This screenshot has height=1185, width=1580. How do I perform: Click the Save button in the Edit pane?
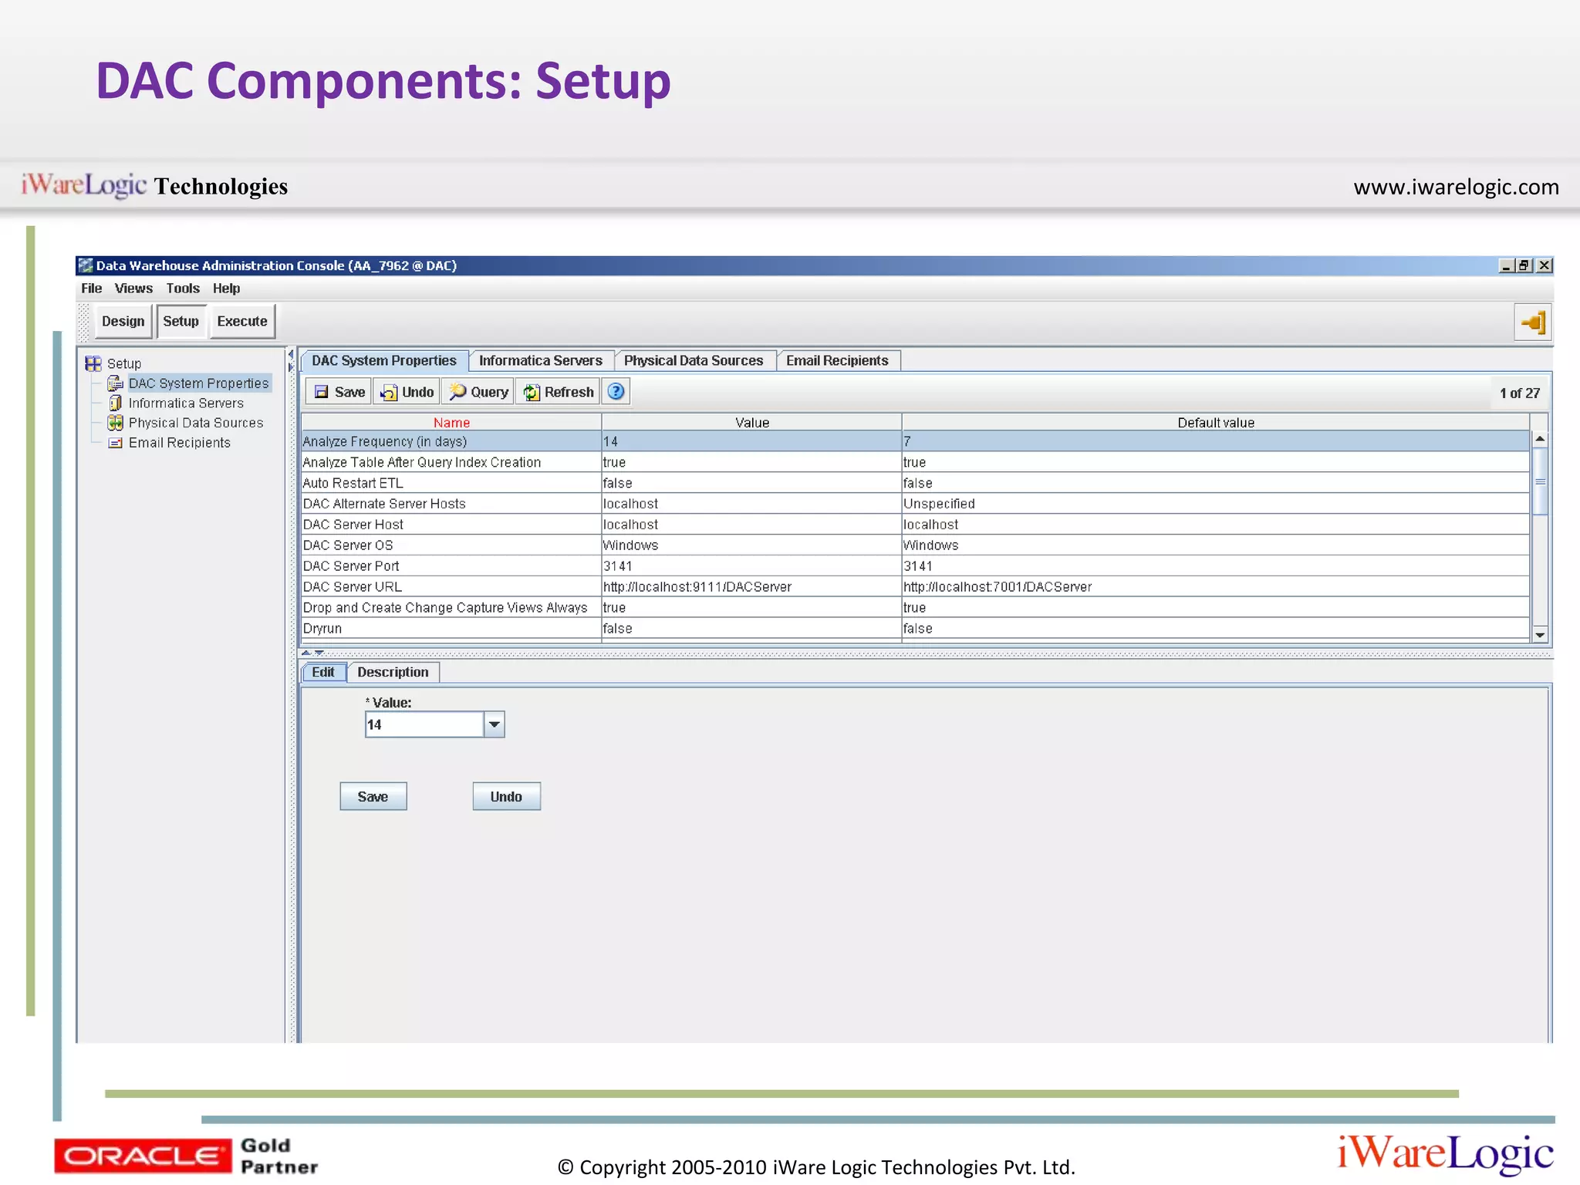[373, 796]
